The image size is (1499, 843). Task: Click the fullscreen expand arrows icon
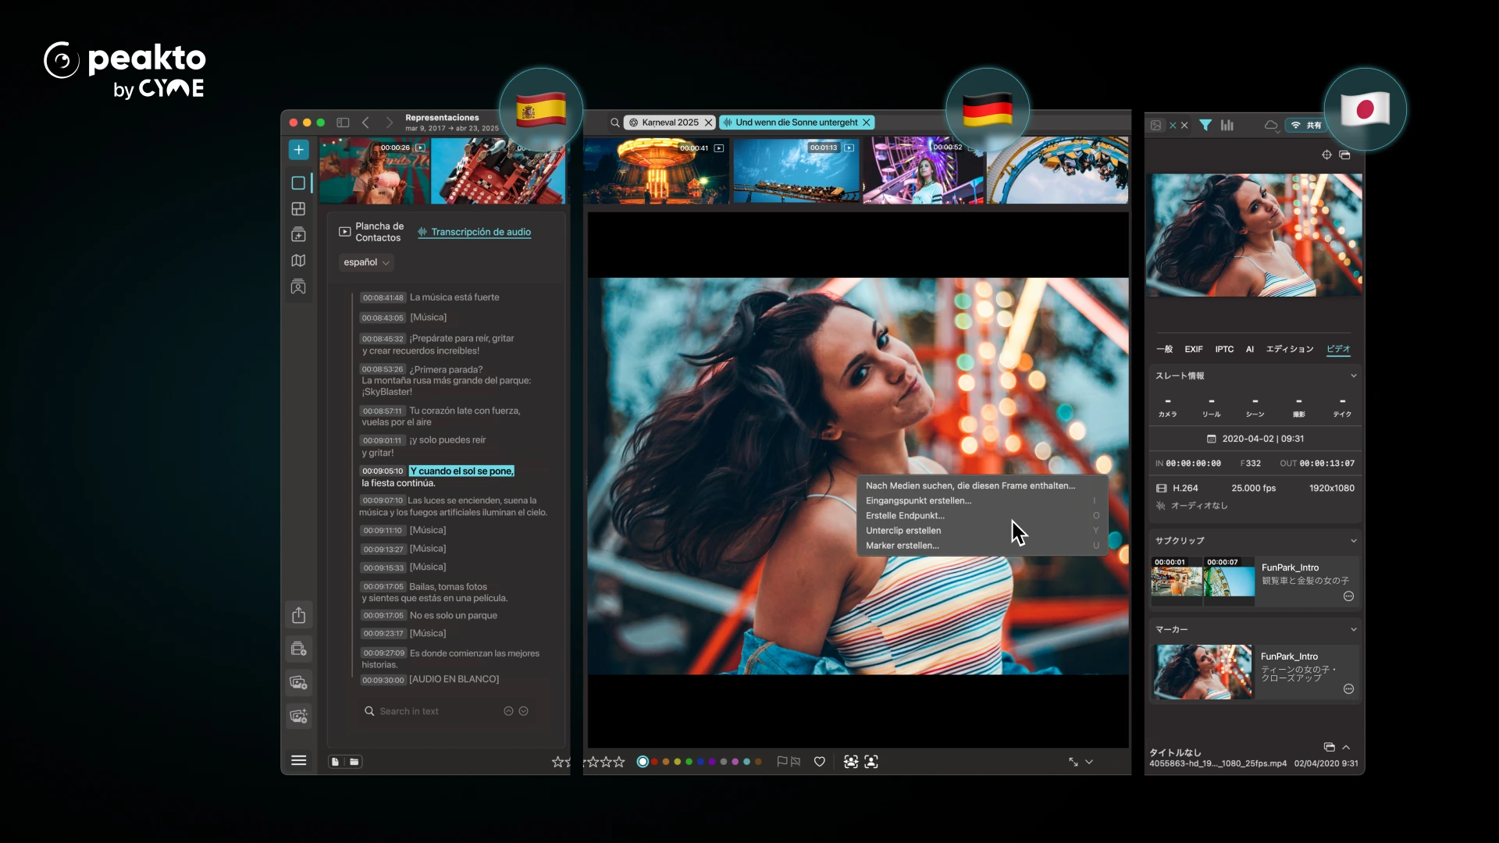pos(1074,762)
